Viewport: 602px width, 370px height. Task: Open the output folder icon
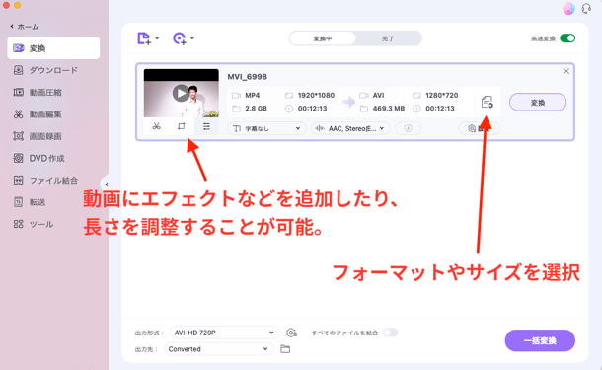coord(285,349)
